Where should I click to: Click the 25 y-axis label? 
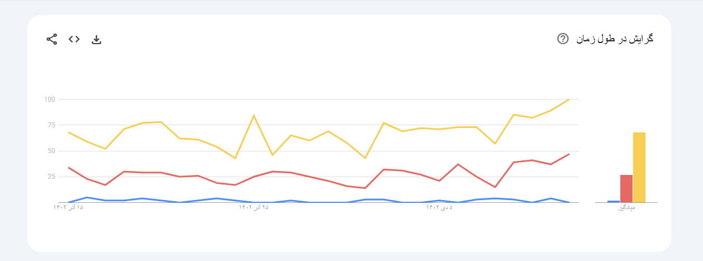[51, 177]
